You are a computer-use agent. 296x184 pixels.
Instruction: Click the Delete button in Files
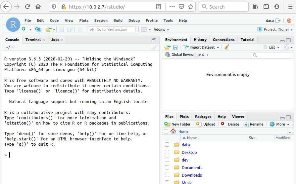tap(230, 124)
